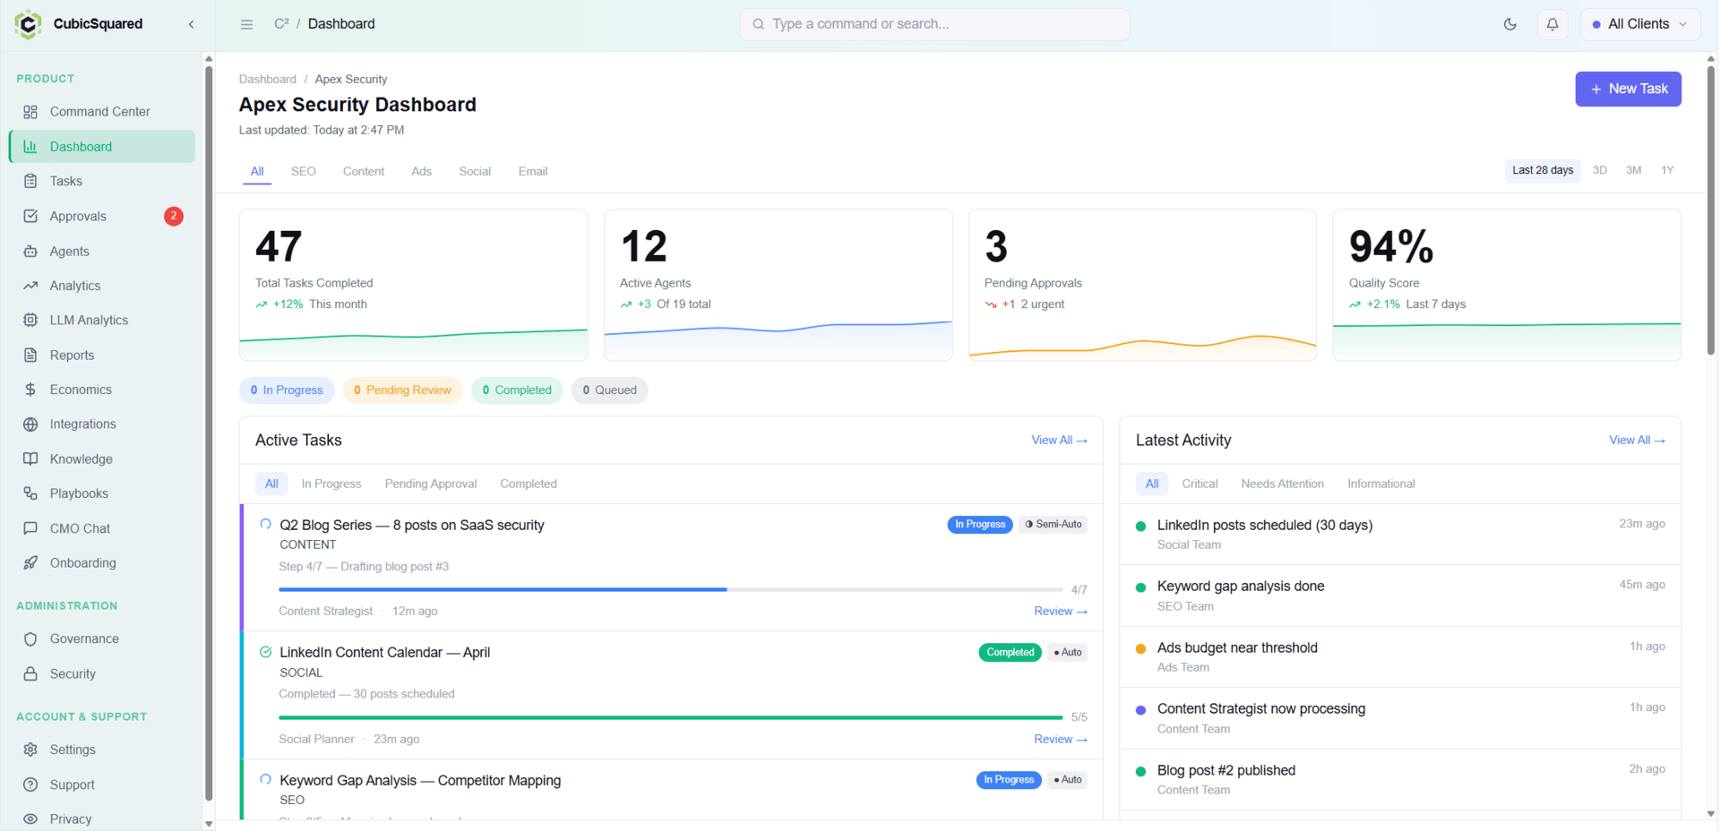Toggle the hamburger menu icon
This screenshot has height=831, width=1720.
point(247,24)
